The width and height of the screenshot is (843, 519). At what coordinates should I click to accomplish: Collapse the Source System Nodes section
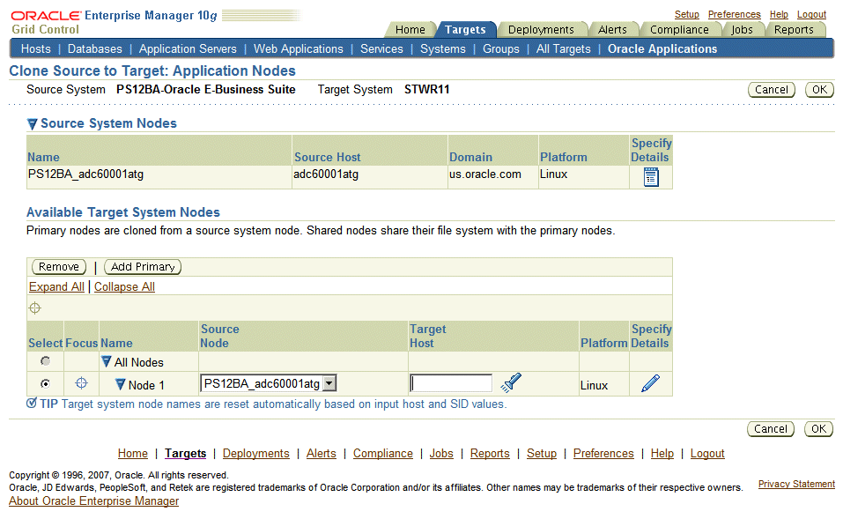pyautogui.click(x=33, y=123)
